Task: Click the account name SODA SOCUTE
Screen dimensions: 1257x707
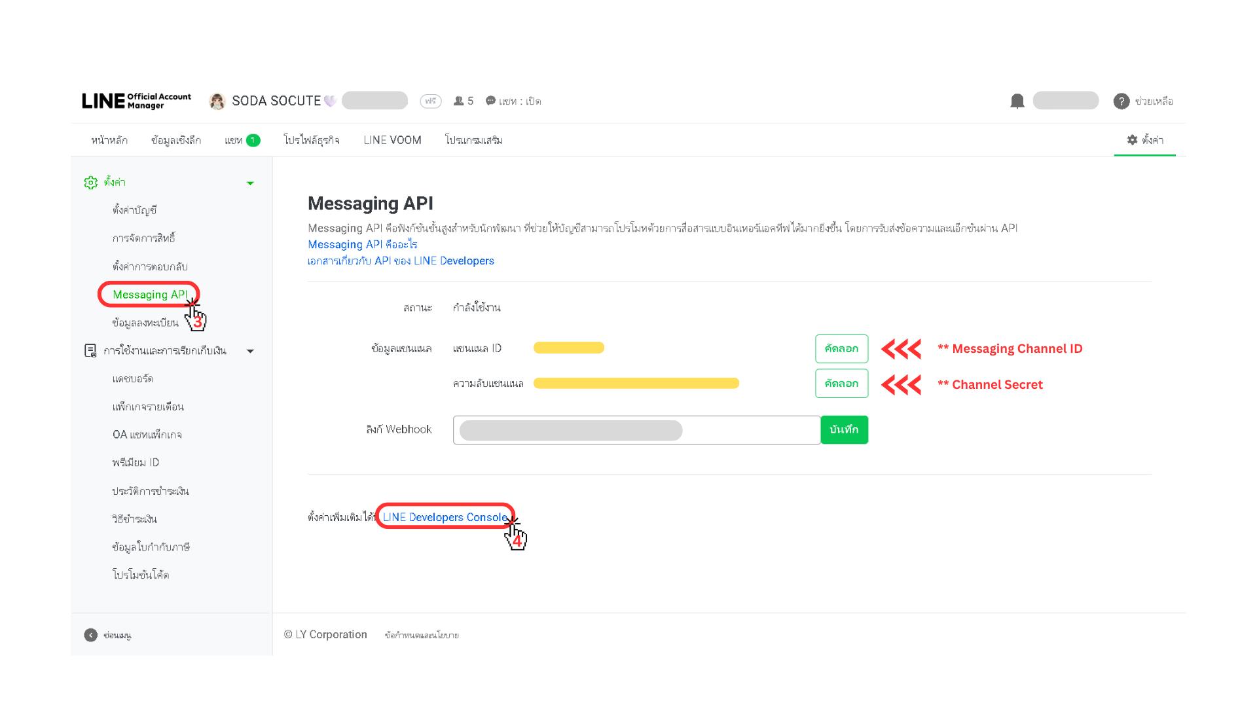Action: pyautogui.click(x=276, y=101)
